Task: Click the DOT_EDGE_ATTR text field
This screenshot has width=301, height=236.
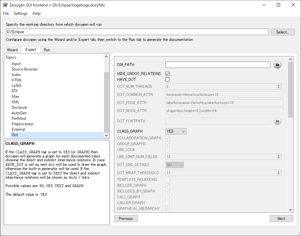Action: pos(224,103)
